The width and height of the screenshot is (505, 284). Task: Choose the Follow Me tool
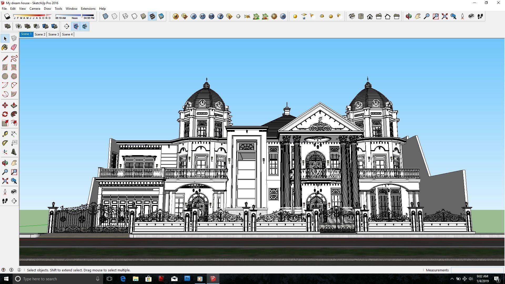tap(14, 114)
